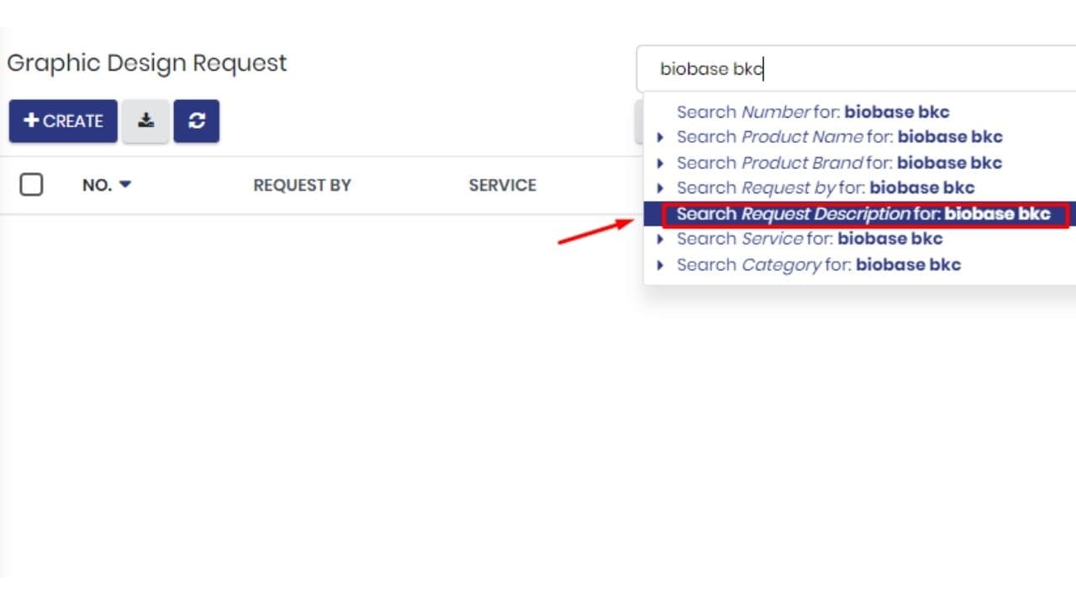This screenshot has height=605, width=1076.
Task: Click the SERVICE column header
Action: pos(502,185)
